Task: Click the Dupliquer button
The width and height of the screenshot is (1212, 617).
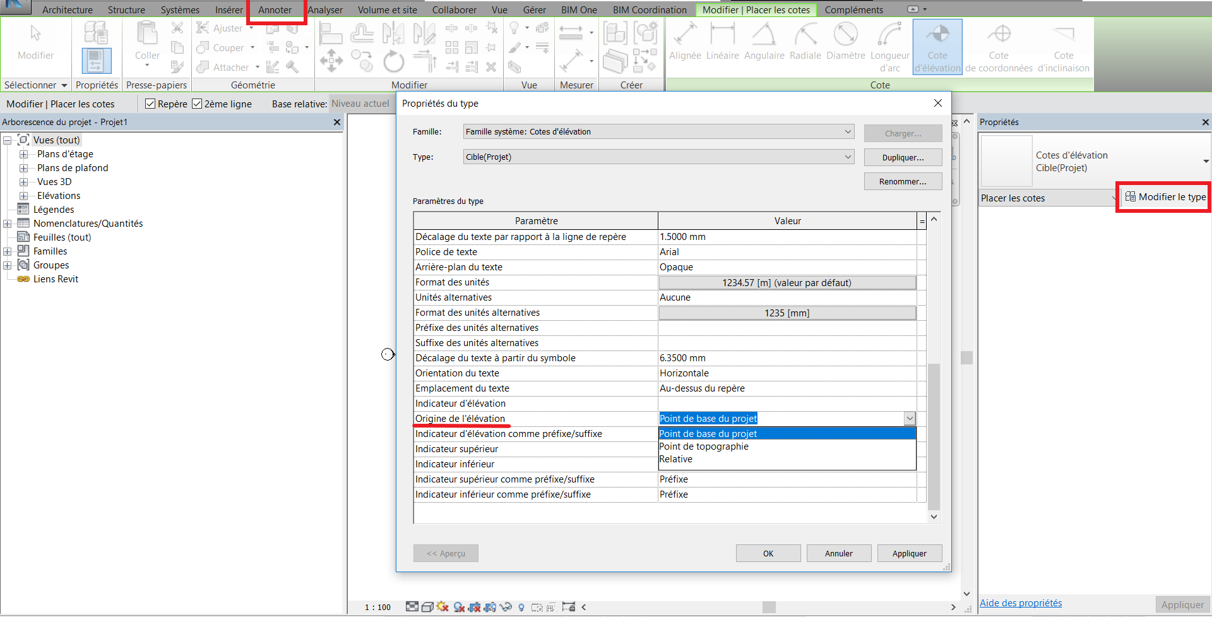Action: click(903, 157)
